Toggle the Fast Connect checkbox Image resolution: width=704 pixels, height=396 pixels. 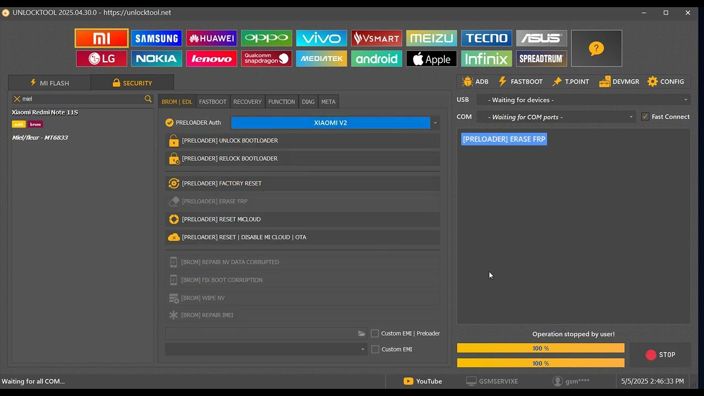click(x=645, y=117)
